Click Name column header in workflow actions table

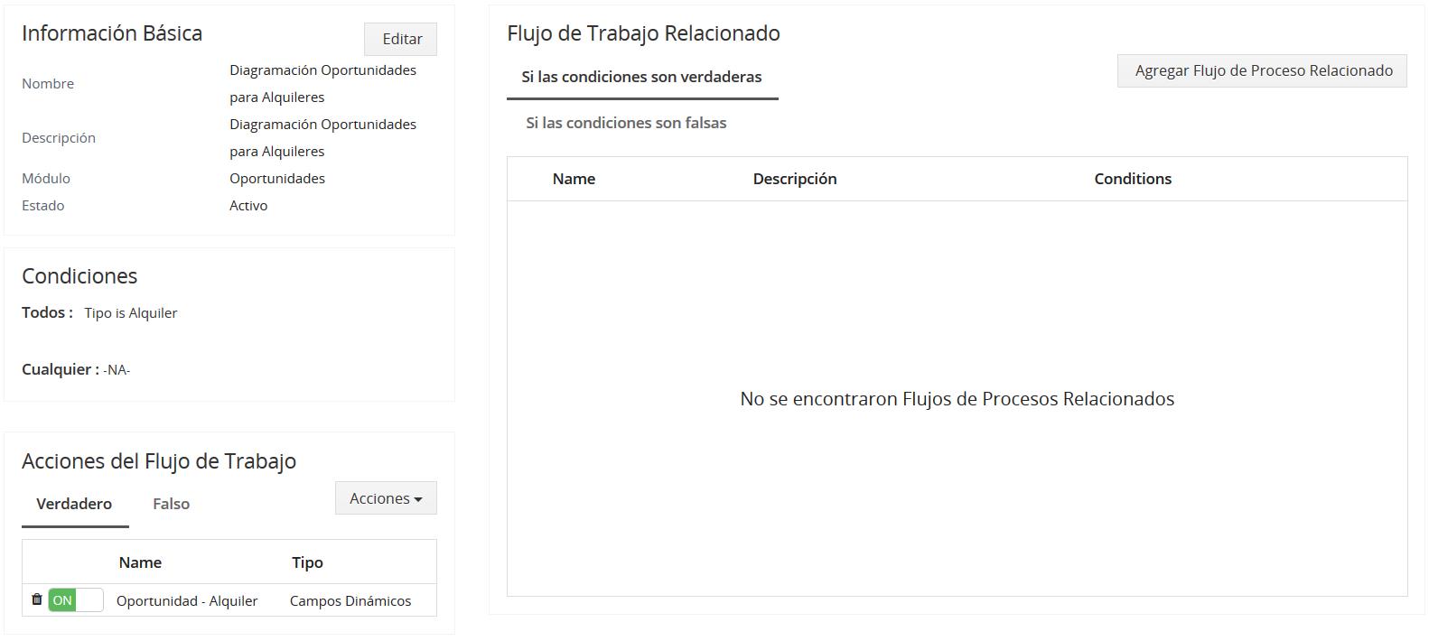140,562
